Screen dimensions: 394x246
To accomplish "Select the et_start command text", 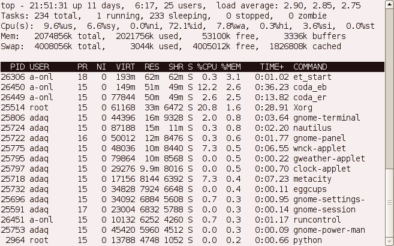I will point(312,77).
